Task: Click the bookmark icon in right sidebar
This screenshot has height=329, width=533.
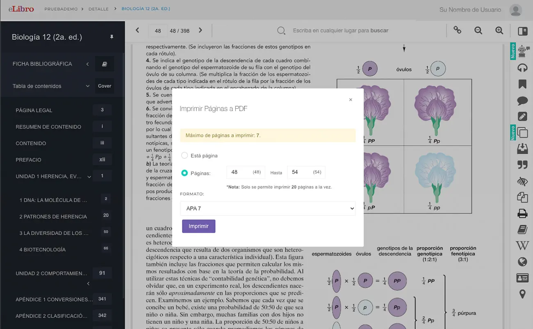Action: click(x=522, y=84)
